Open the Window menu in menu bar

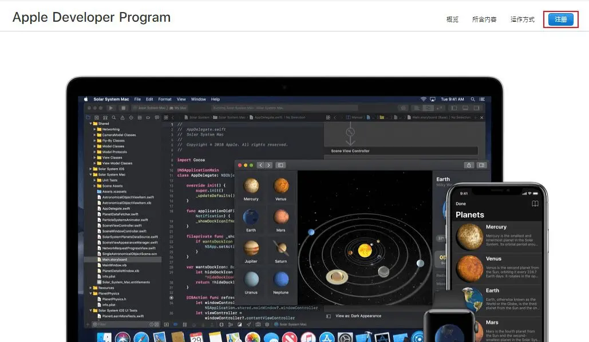pyautogui.click(x=198, y=99)
